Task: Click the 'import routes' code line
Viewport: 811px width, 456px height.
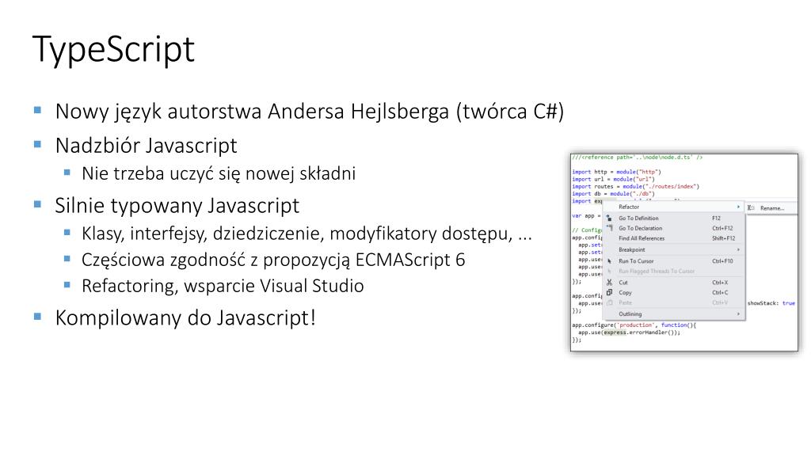Action: [636, 186]
